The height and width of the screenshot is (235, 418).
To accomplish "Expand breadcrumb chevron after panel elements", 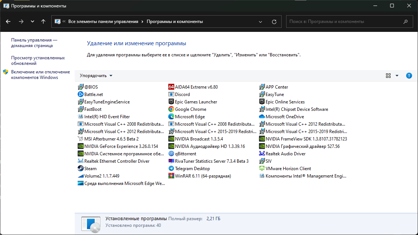I will pos(142,22).
